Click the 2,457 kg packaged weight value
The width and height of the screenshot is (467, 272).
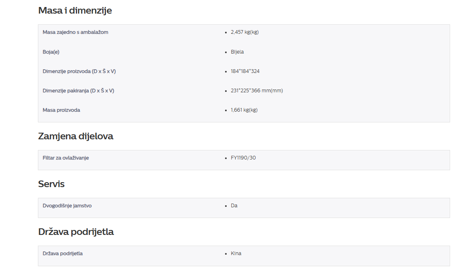[x=244, y=32]
